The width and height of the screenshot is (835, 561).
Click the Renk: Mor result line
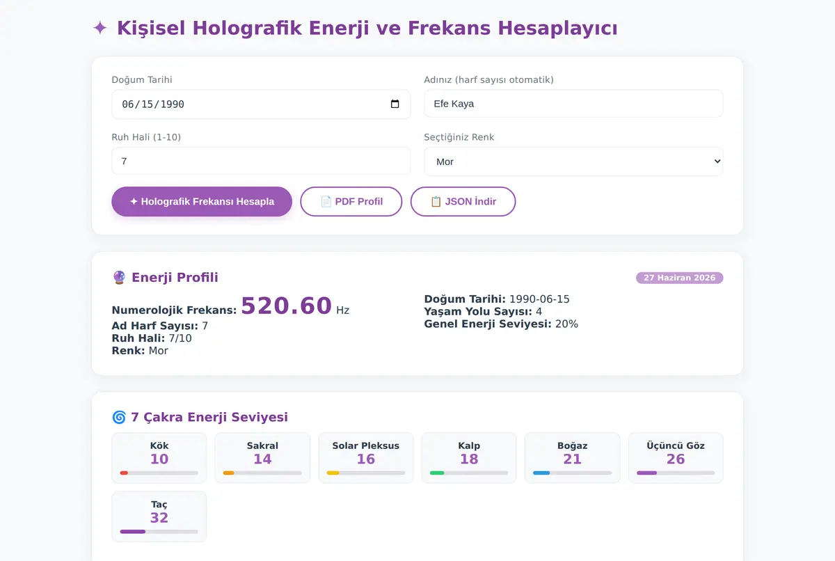pos(140,351)
